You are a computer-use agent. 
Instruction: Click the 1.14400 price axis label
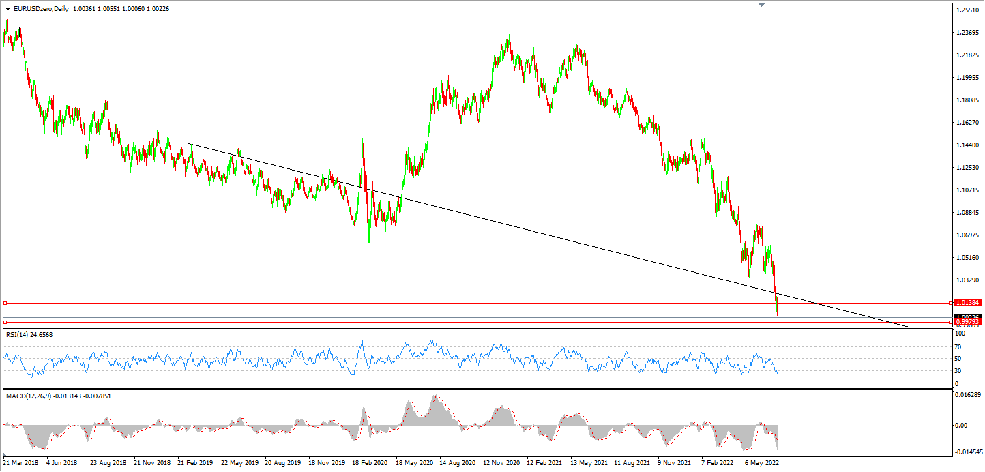(968, 145)
